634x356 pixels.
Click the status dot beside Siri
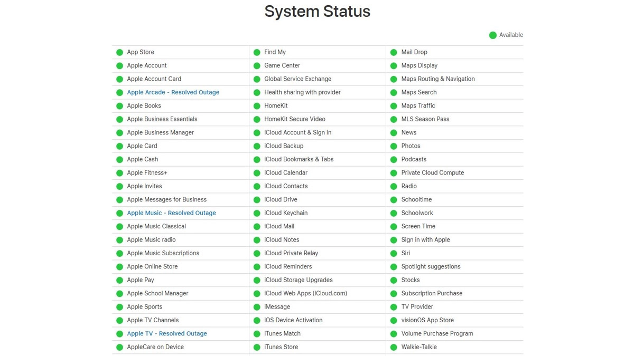[394, 253]
